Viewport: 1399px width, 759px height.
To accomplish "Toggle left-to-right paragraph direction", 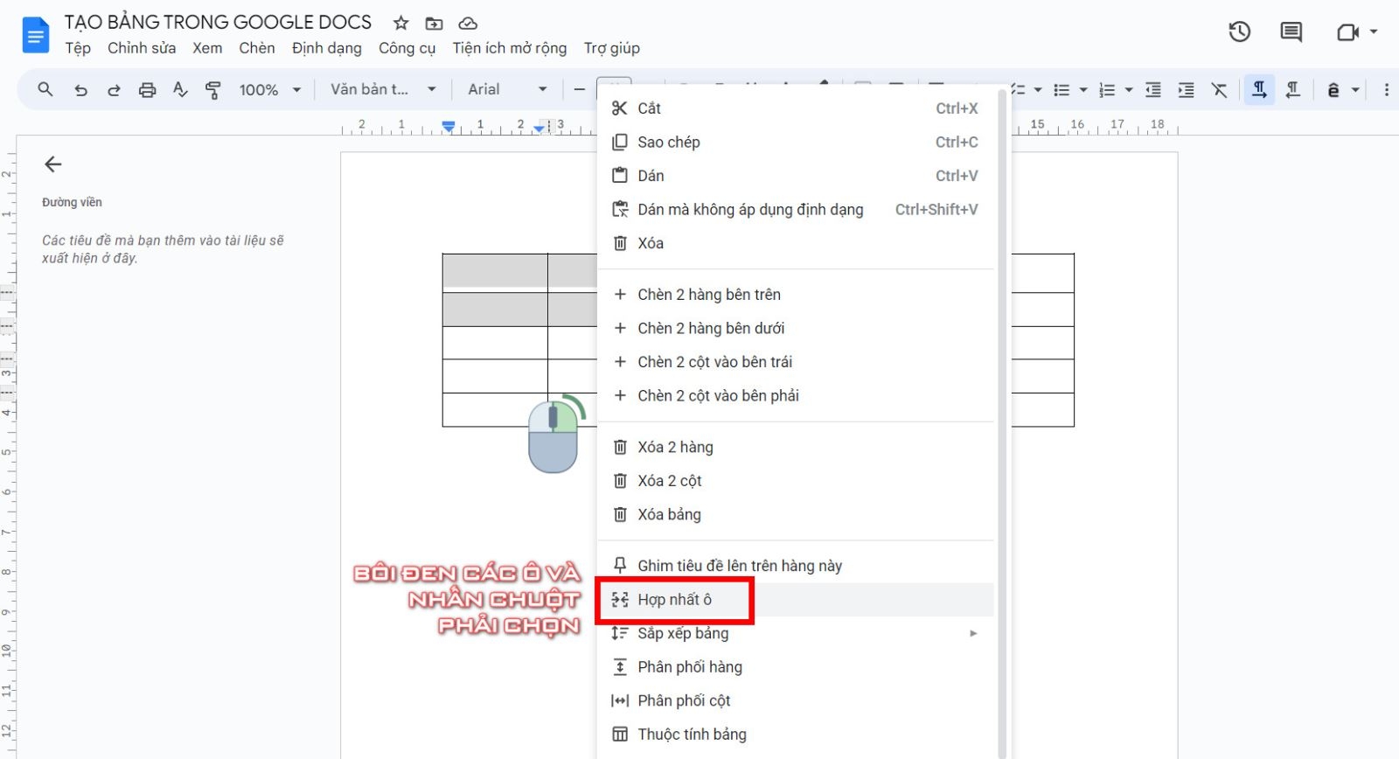I will pyautogui.click(x=1259, y=89).
